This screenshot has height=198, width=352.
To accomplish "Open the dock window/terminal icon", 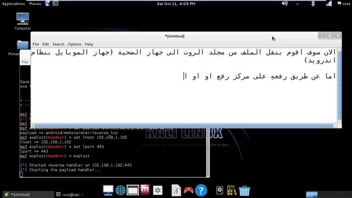I will pyautogui.click(x=133, y=190).
